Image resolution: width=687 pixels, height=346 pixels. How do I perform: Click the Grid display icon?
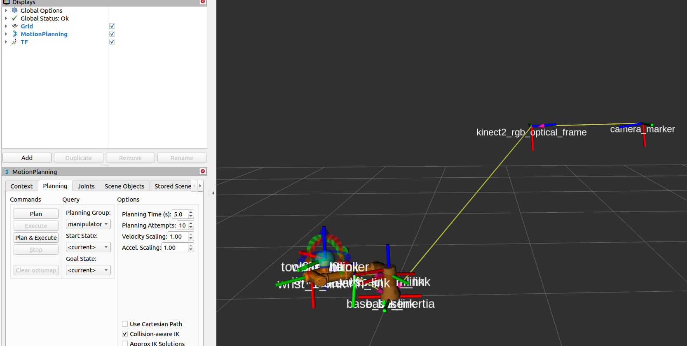(x=15, y=26)
